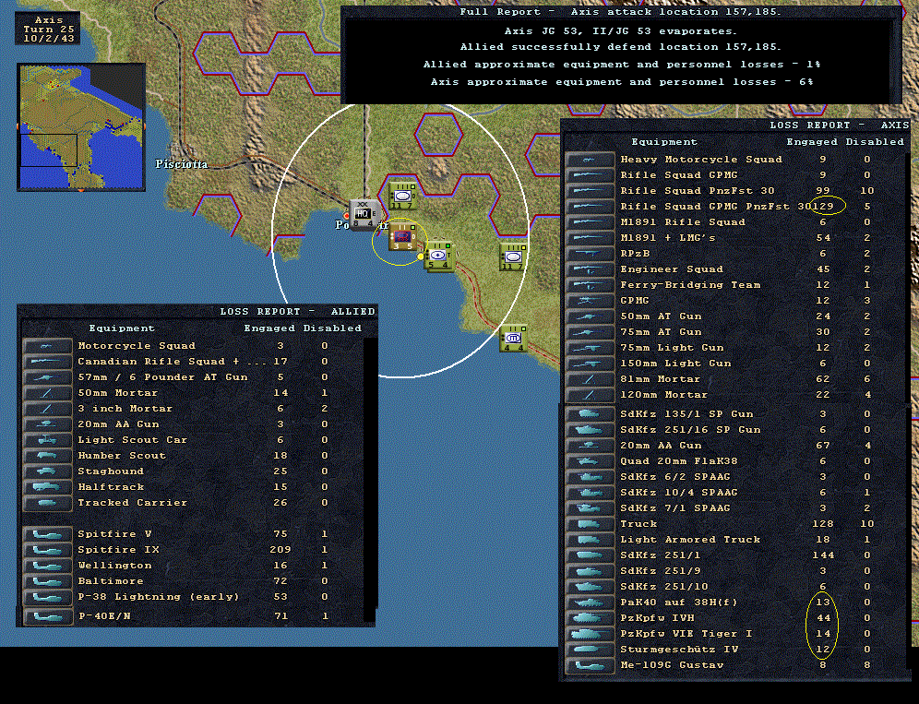Click the Quad 20mm FlaK38 icon

pos(589,461)
